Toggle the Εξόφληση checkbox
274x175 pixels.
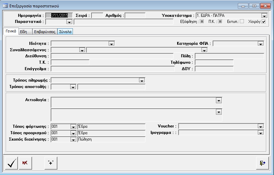[x=202, y=22]
